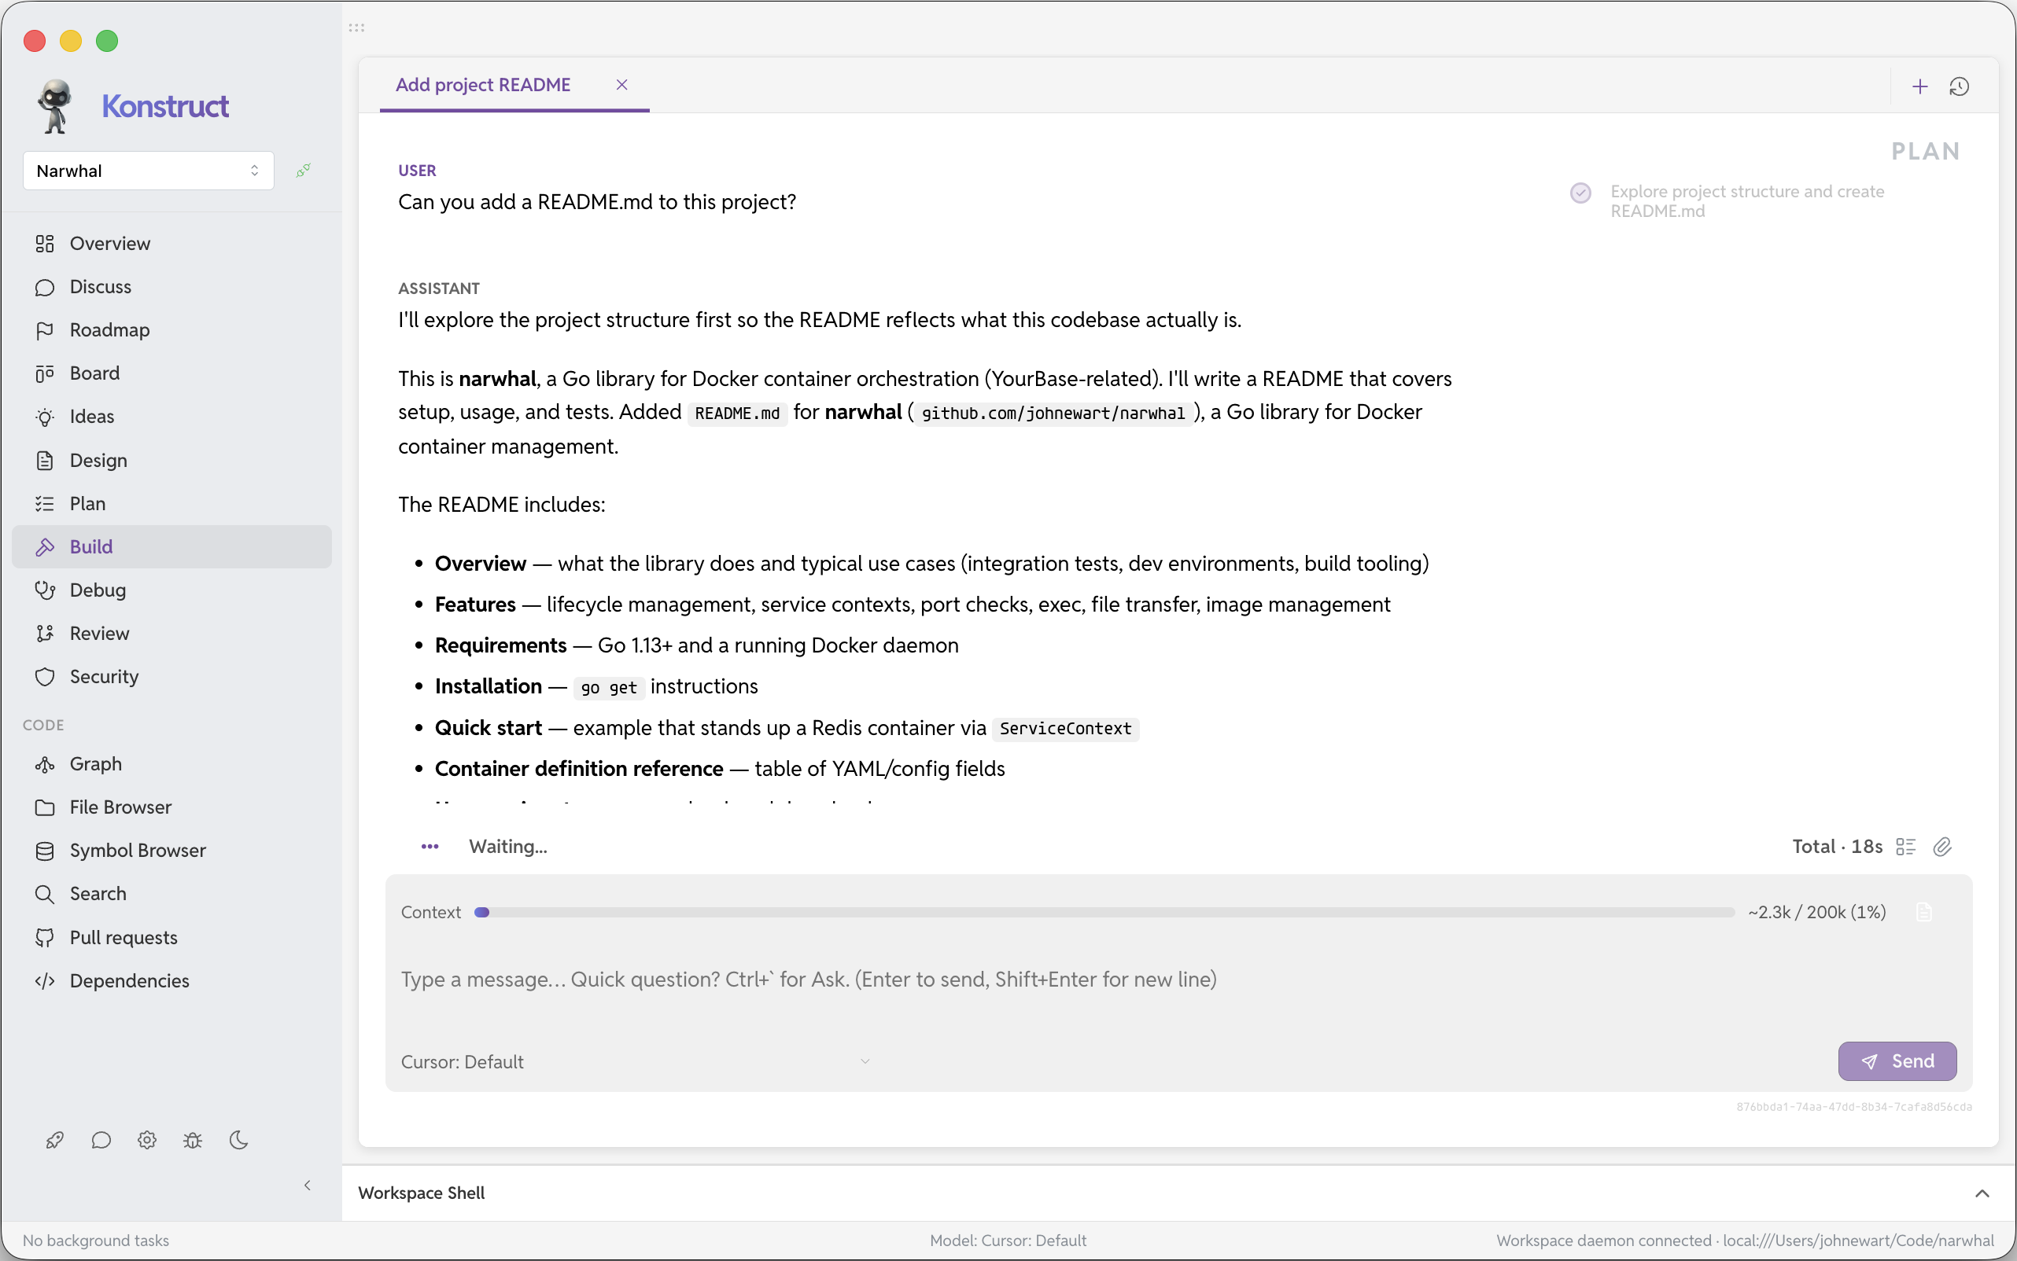Go to the Roadmap page
2017x1261 pixels.
click(172, 330)
